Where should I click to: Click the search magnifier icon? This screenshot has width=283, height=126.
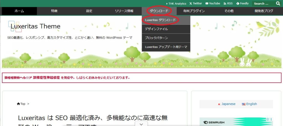pos(278,3)
